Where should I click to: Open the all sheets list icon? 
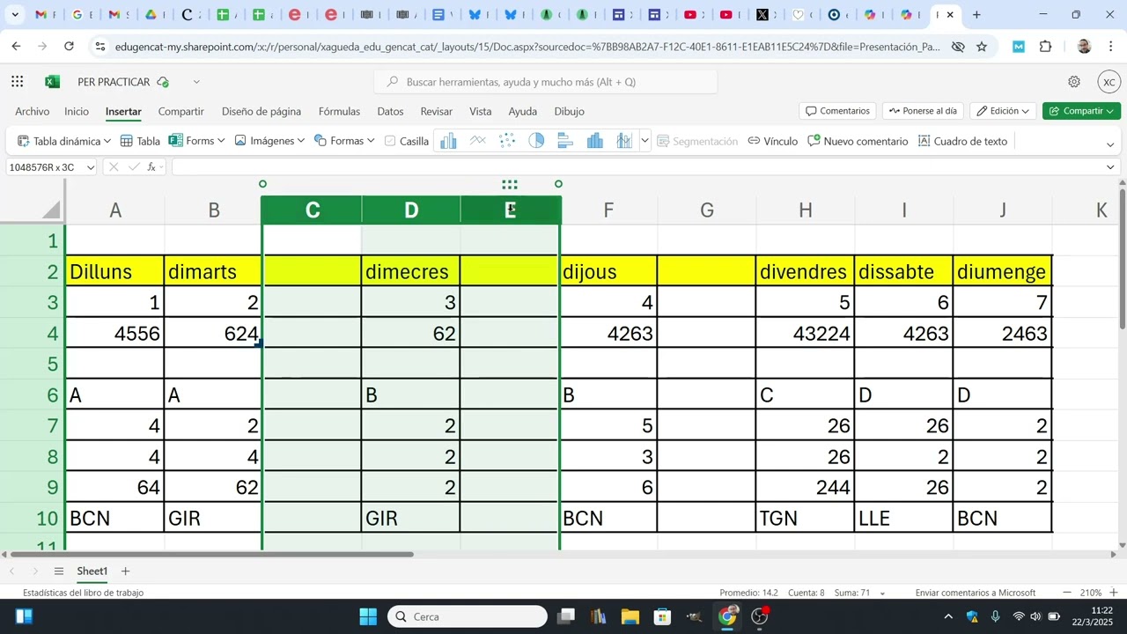59,571
